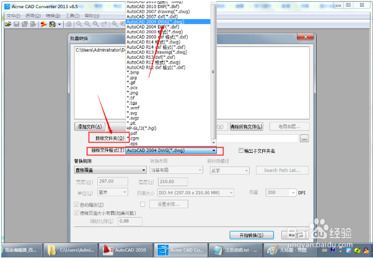Open the C:\Users\Admi... folder taskbar item
373x258 pixels.
point(71,250)
